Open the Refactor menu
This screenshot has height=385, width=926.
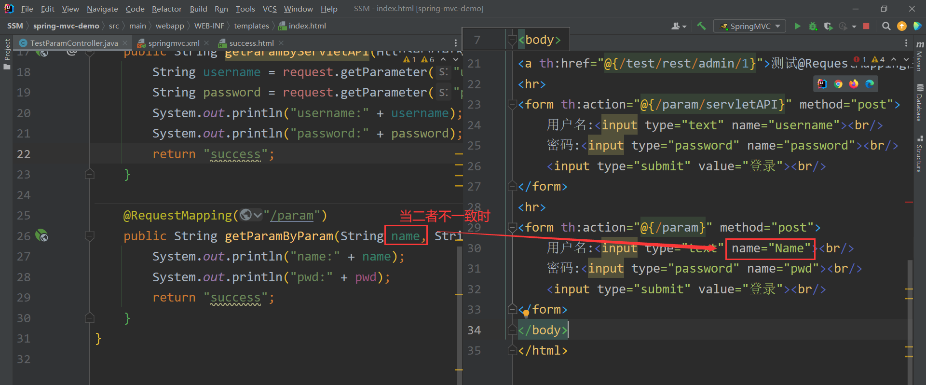166,9
